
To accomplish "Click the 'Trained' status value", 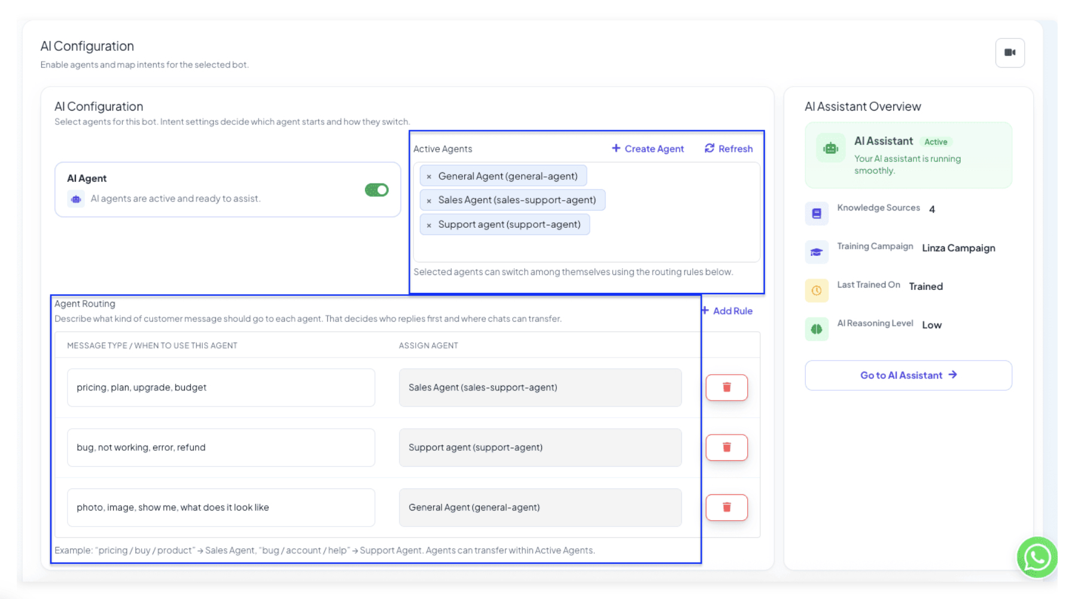I will pos(925,286).
